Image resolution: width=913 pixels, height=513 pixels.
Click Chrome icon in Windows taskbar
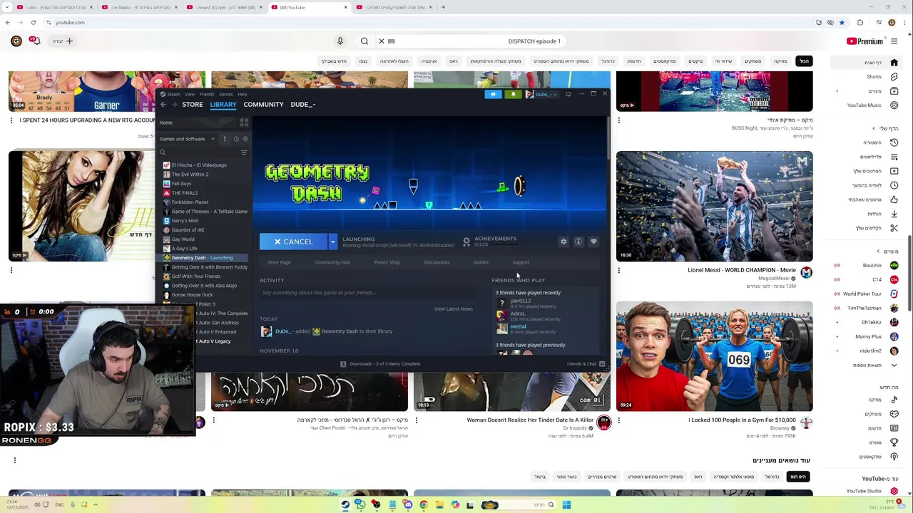[x=424, y=505]
